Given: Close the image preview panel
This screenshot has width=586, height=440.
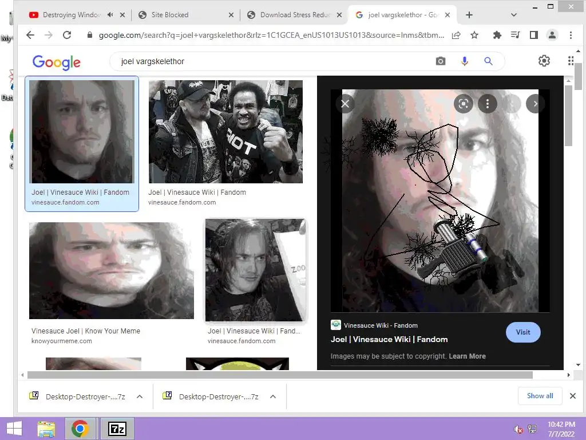Looking at the screenshot, I should (345, 104).
